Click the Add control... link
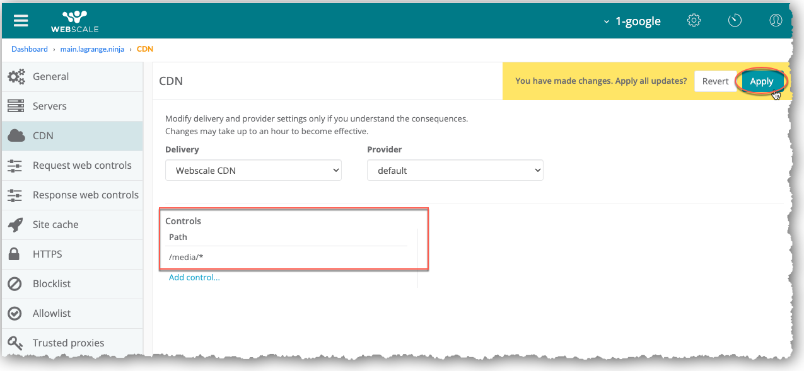The width and height of the screenshot is (804, 371). pos(194,277)
